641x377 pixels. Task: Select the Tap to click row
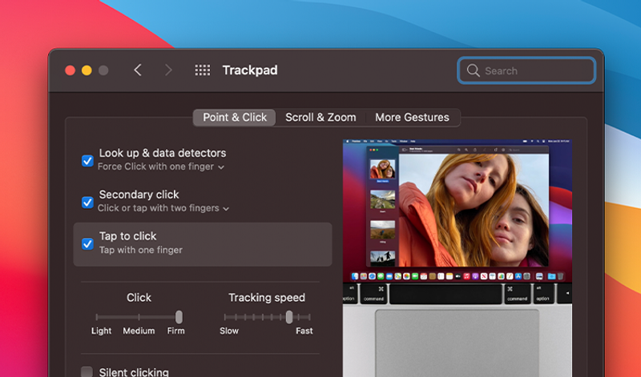tap(203, 244)
